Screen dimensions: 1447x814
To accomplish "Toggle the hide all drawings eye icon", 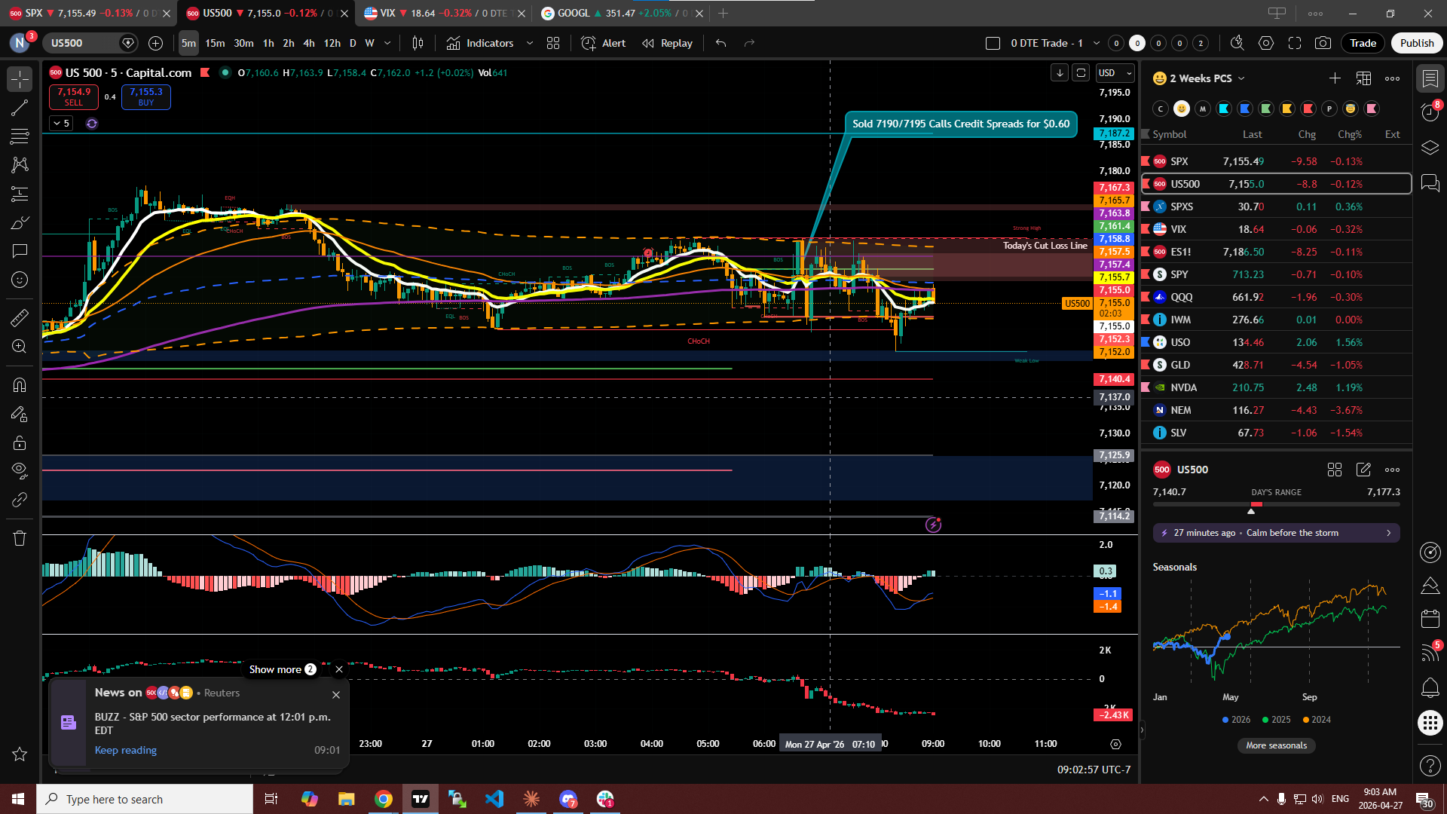I will point(20,471).
